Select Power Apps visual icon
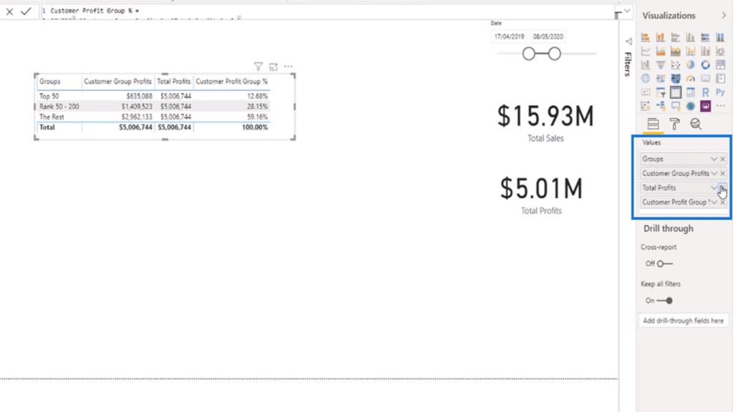Image resolution: width=733 pixels, height=412 pixels. 705,106
